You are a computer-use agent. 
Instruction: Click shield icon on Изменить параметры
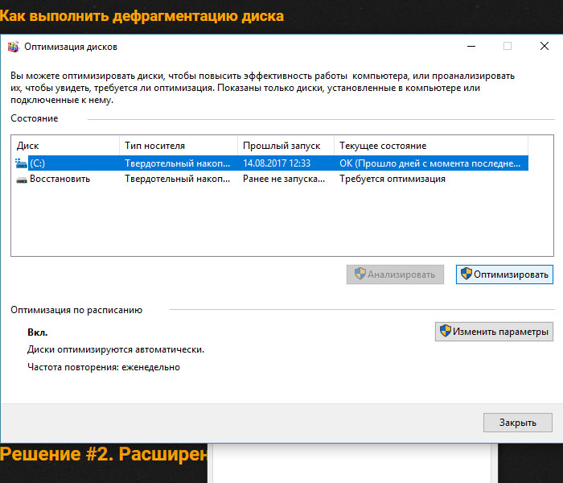[446, 331]
